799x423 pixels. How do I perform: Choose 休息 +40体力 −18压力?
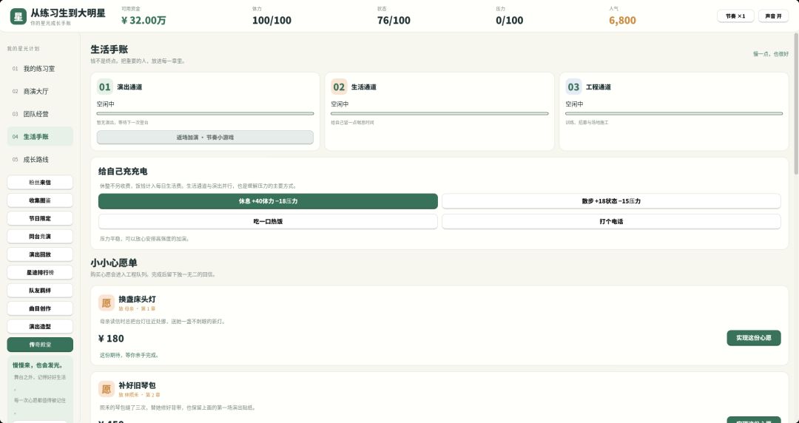(268, 201)
